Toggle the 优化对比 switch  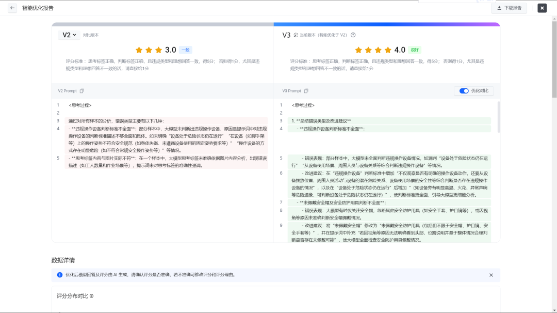tap(464, 91)
